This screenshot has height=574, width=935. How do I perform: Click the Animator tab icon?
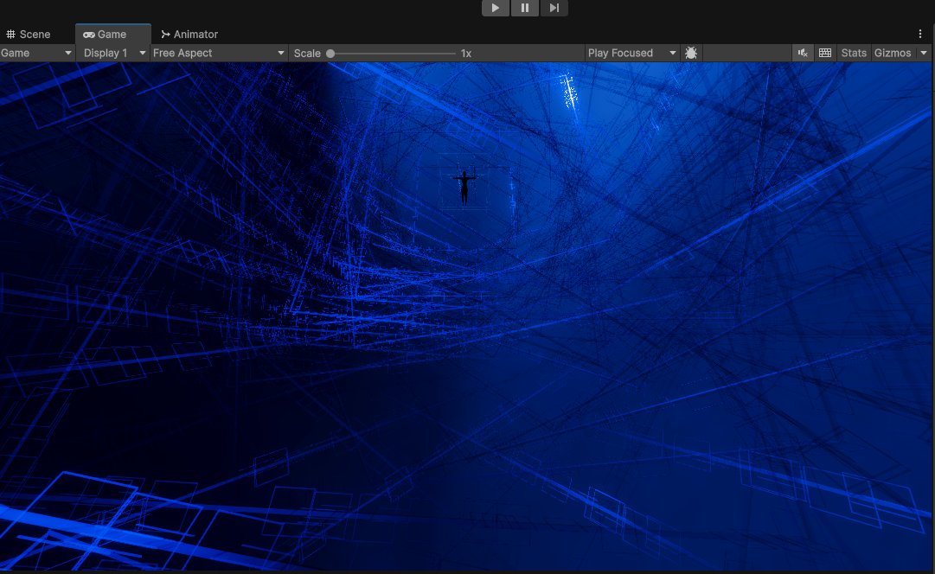pos(165,35)
